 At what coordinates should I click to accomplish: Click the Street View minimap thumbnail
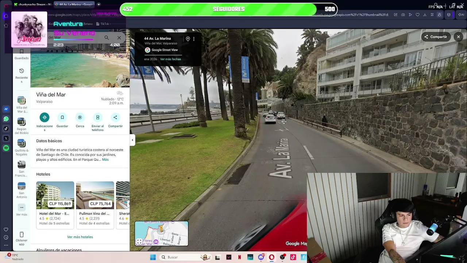[x=162, y=233]
